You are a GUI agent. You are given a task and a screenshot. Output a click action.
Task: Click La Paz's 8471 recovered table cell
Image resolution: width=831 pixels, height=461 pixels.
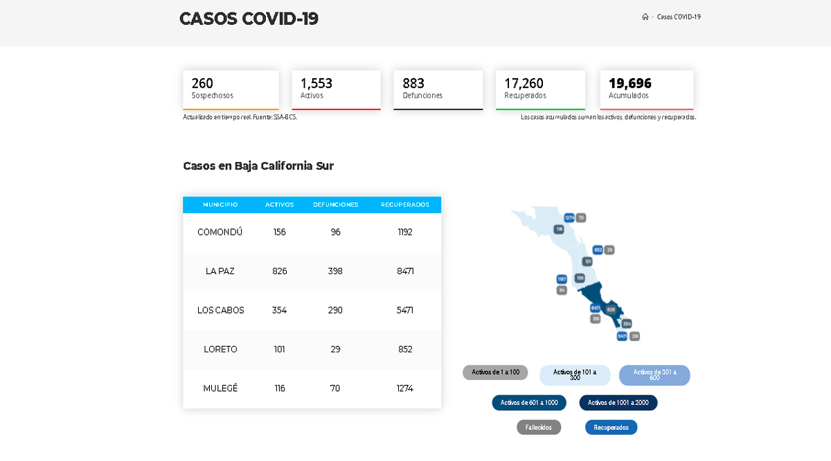pos(405,271)
